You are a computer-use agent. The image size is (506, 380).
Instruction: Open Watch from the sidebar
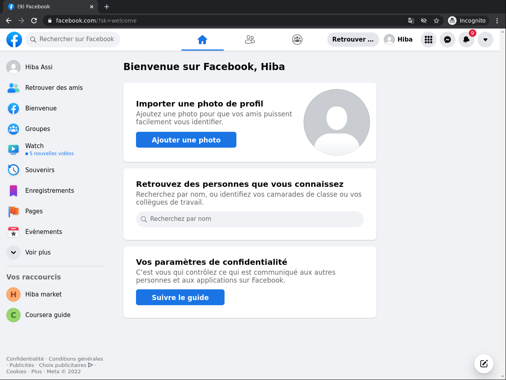(55, 150)
